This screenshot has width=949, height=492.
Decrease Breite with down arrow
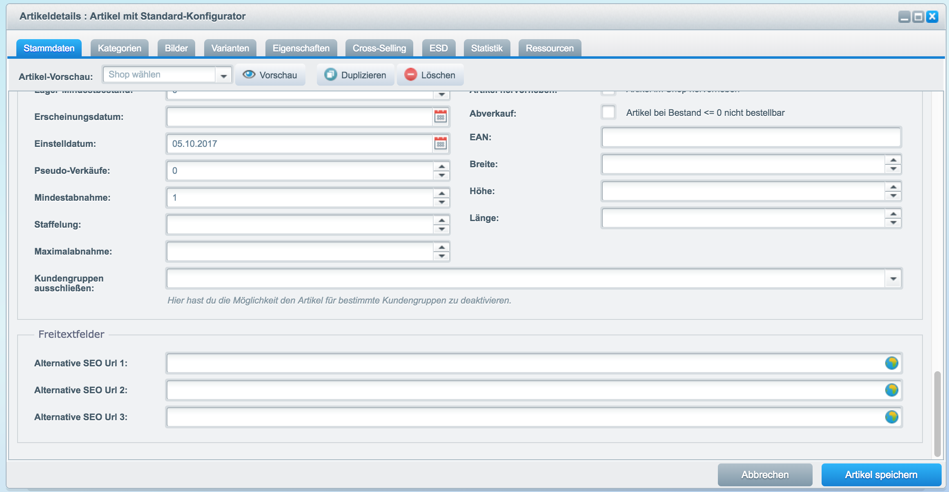point(893,169)
